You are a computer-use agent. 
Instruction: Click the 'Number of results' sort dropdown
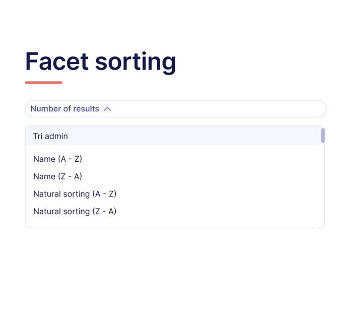[64, 109]
